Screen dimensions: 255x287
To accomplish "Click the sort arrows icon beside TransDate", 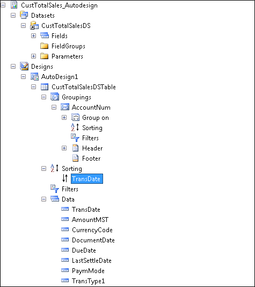I will tap(65, 178).
